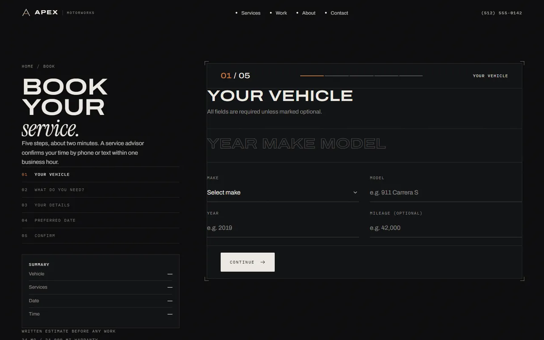
Task: Click the BOOK breadcrumb item
Action: pos(49,66)
